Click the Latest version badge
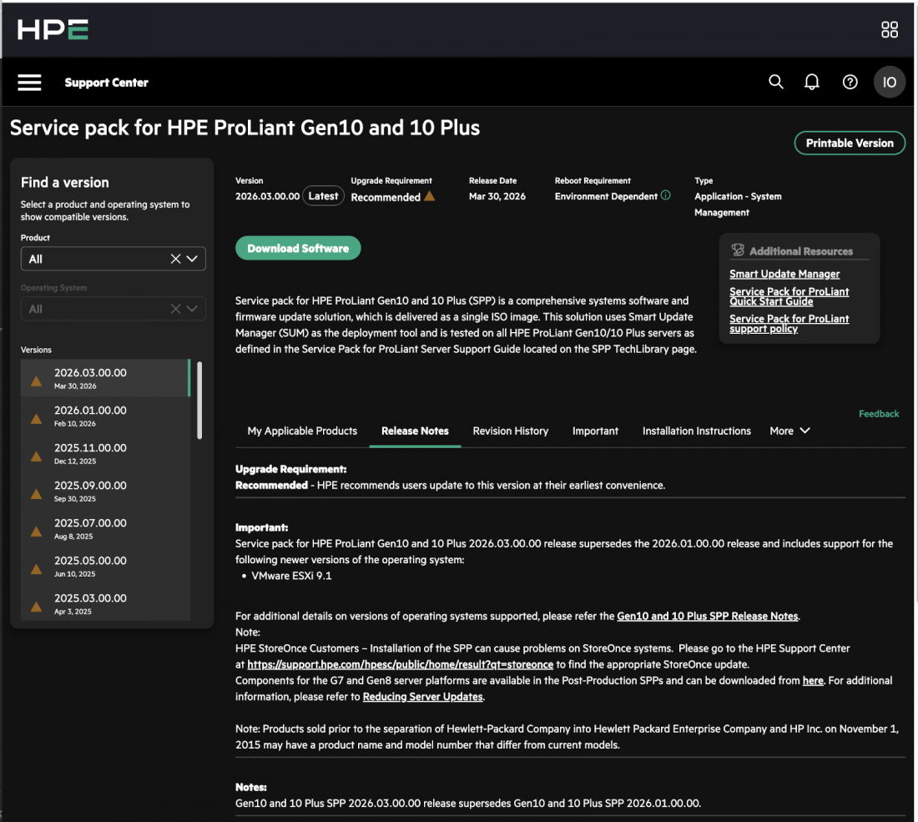 (323, 196)
